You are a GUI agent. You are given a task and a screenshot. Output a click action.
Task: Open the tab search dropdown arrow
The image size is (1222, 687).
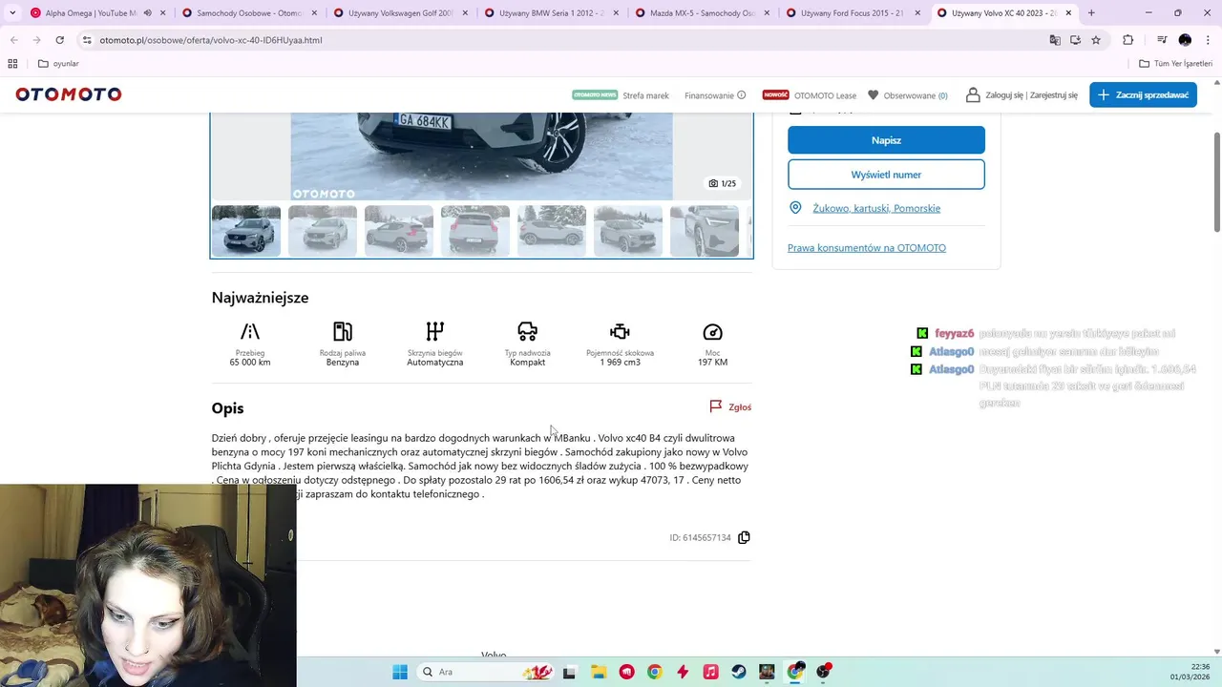(x=12, y=13)
